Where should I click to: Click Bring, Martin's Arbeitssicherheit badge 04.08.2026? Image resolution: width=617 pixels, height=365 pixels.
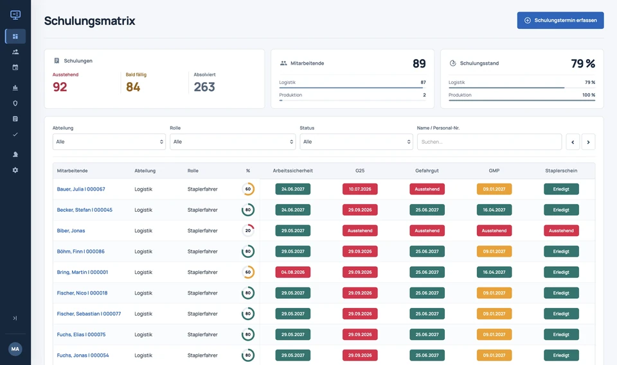pos(293,272)
